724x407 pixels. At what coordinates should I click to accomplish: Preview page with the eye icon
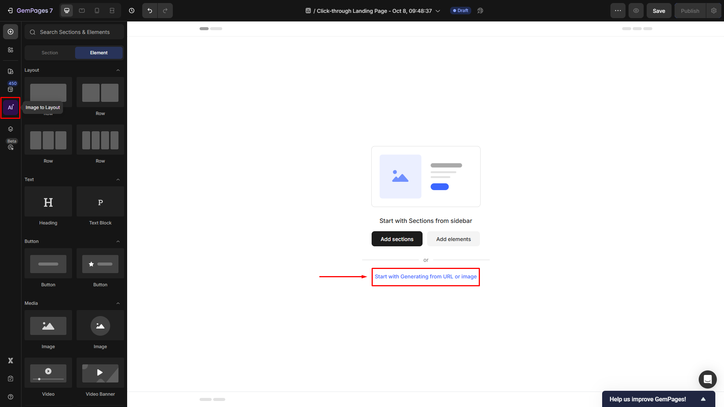[x=636, y=11]
